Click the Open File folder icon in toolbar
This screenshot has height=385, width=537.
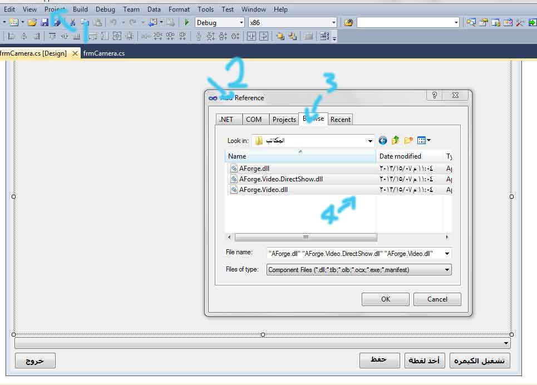[x=32, y=22]
